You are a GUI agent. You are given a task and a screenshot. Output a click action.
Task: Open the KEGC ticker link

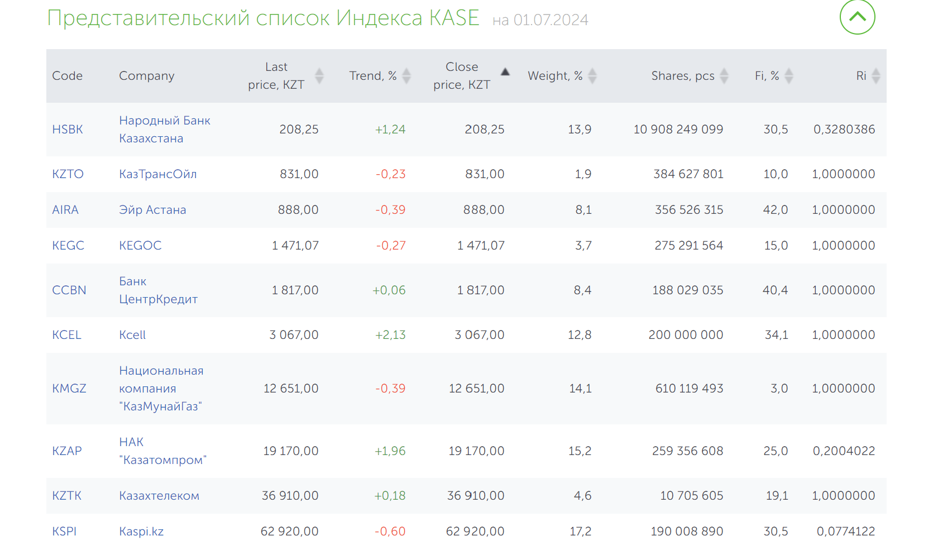68,246
